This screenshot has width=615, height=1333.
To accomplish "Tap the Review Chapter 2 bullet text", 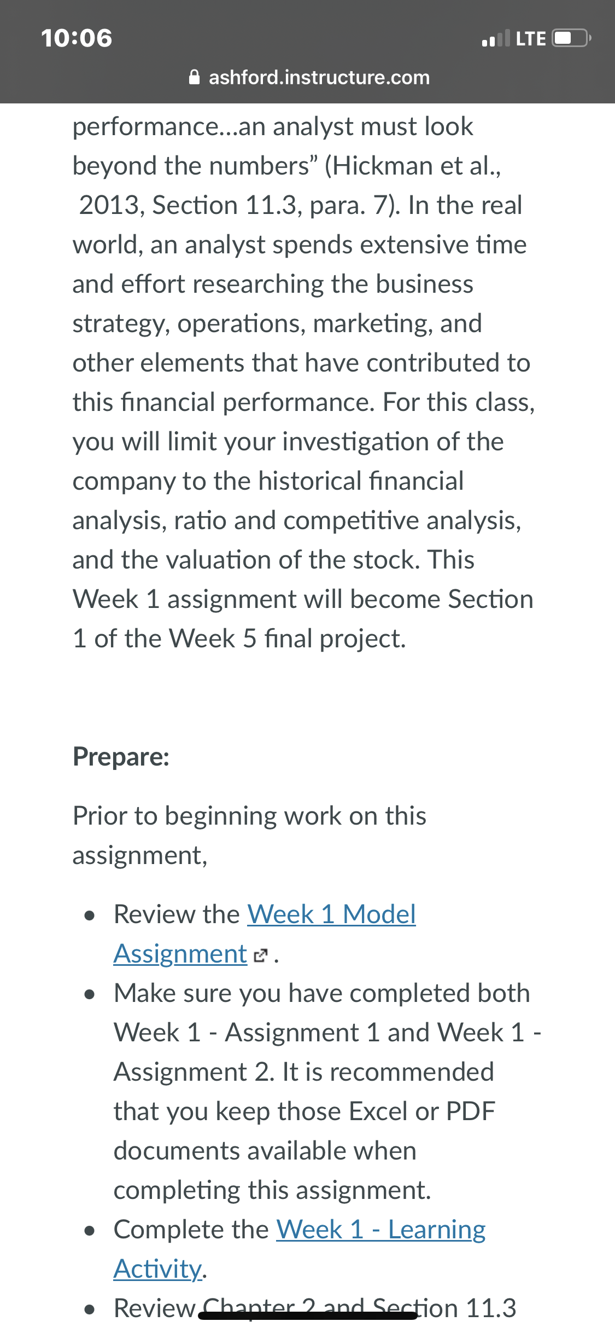I will click(315, 1308).
